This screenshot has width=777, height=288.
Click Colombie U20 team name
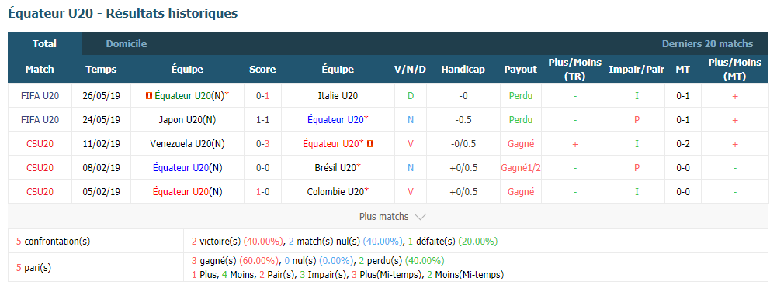[x=335, y=192]
